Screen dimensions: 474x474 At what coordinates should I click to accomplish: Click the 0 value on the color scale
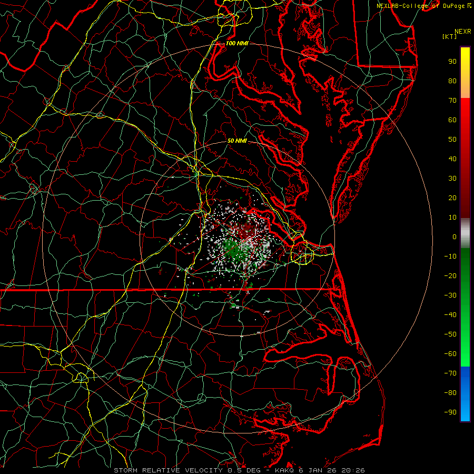pyautogui.click(x=455, y=237)
